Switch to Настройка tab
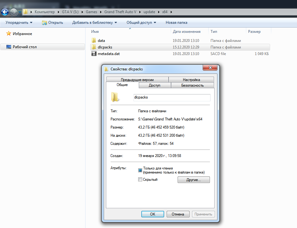 tap(191, 79)
